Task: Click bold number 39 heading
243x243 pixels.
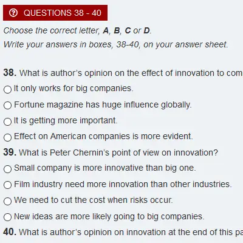Action: [10, 152]
